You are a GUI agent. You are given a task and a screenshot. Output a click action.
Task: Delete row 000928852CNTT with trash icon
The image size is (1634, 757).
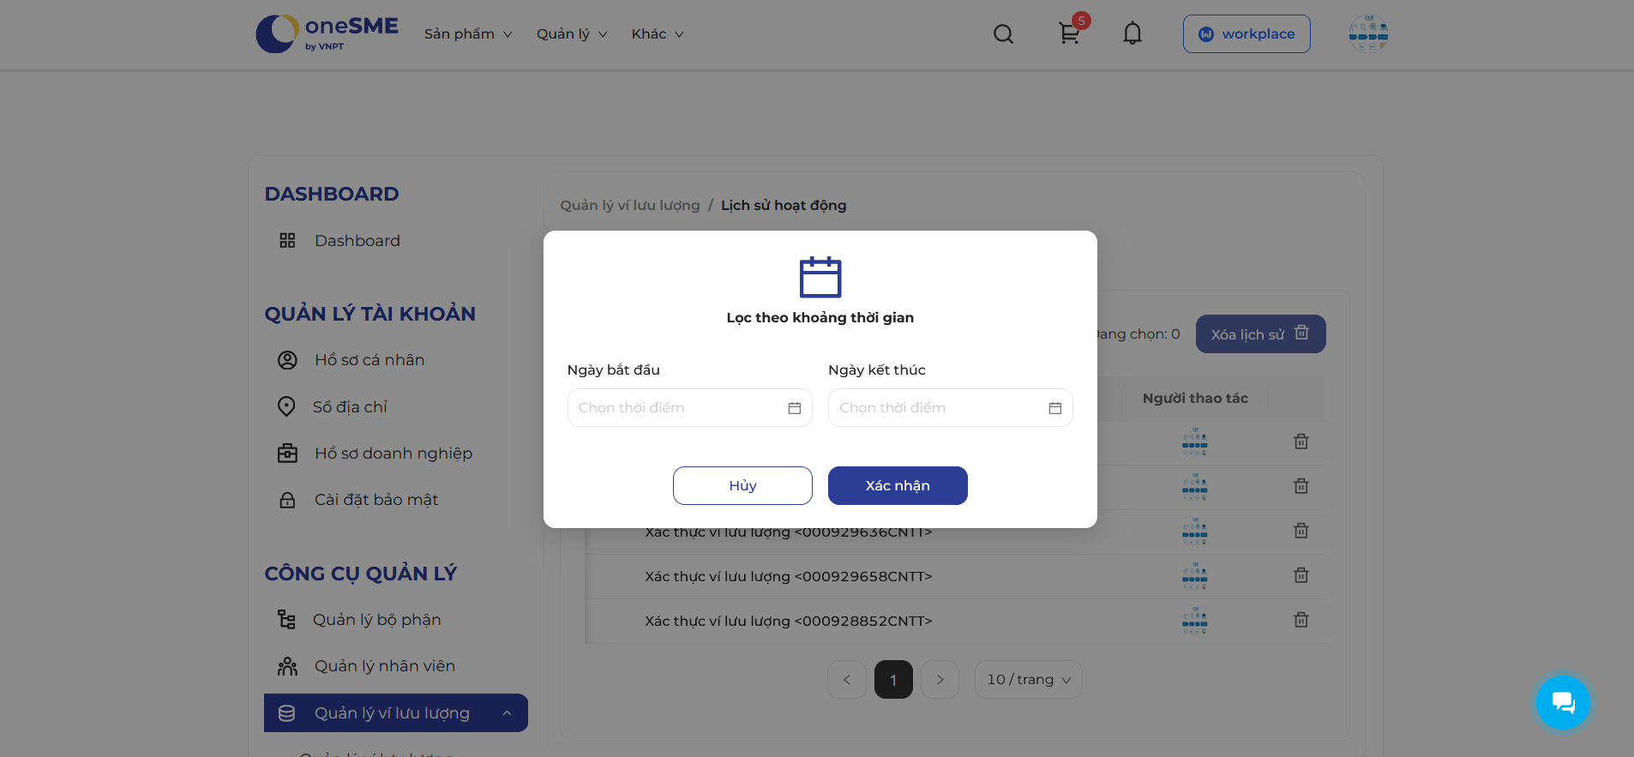(1301, 620)
